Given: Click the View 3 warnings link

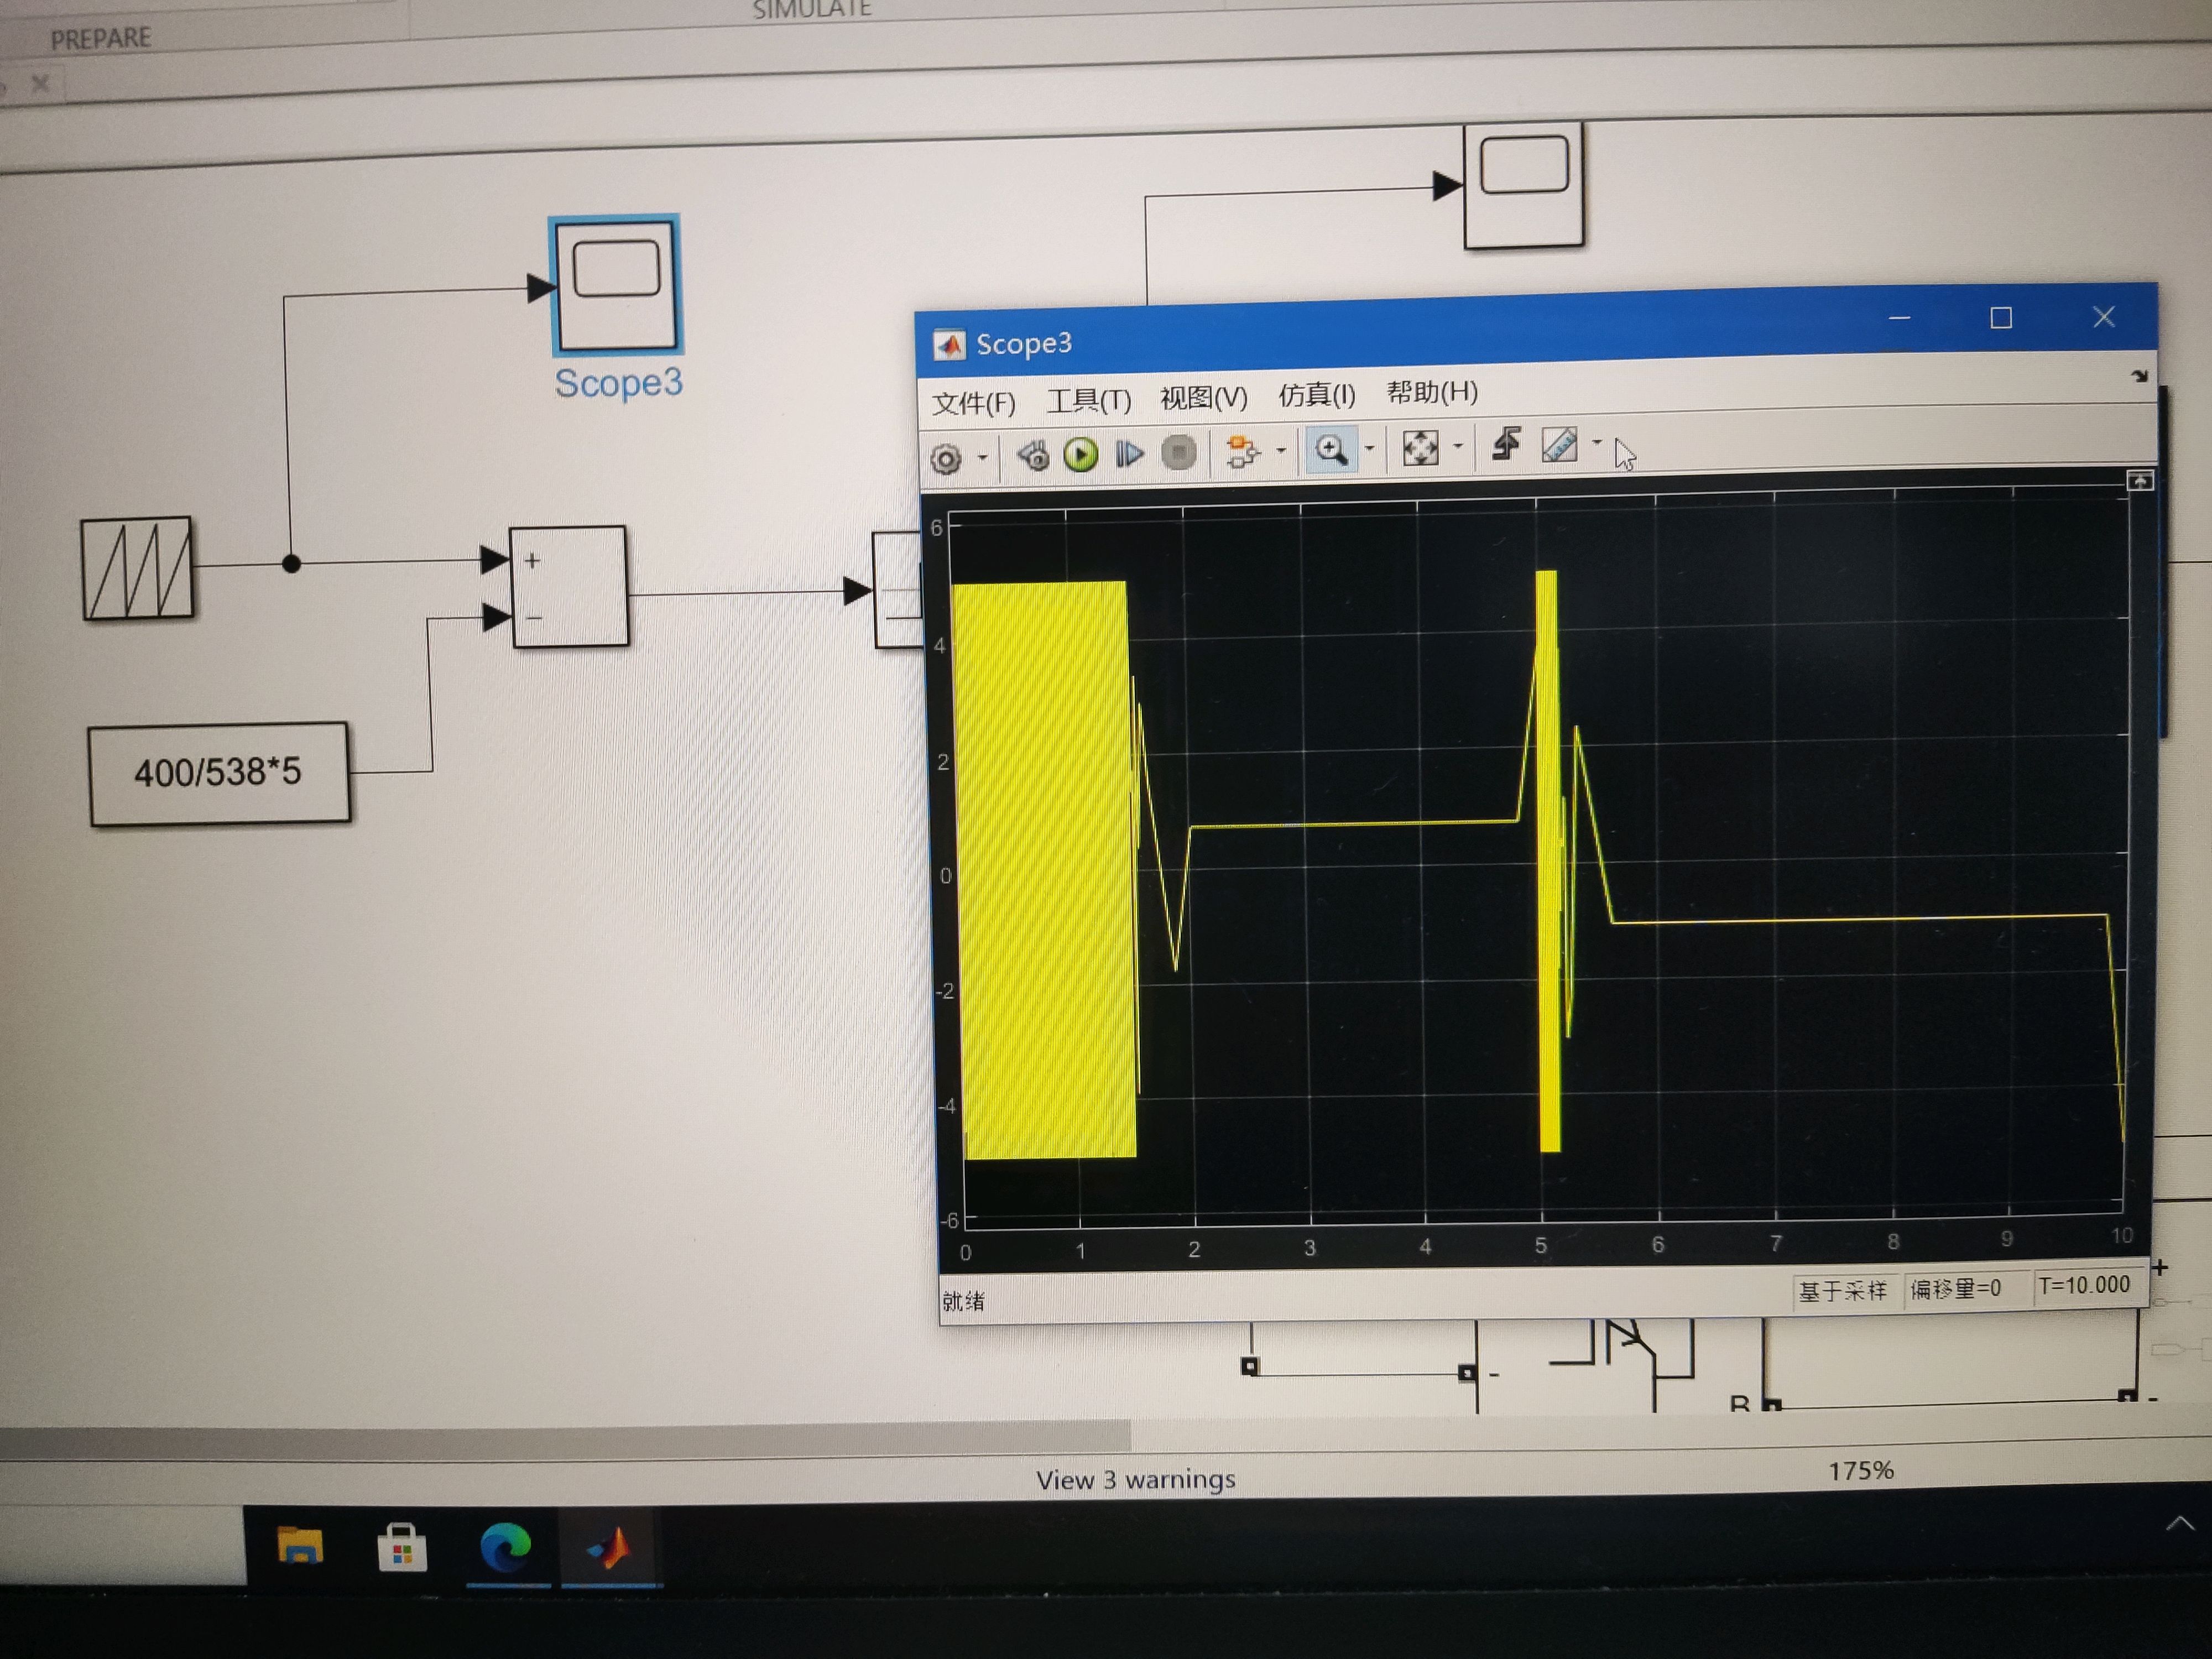Looking at the screenshot, I should click(x=1135, y=1479).
